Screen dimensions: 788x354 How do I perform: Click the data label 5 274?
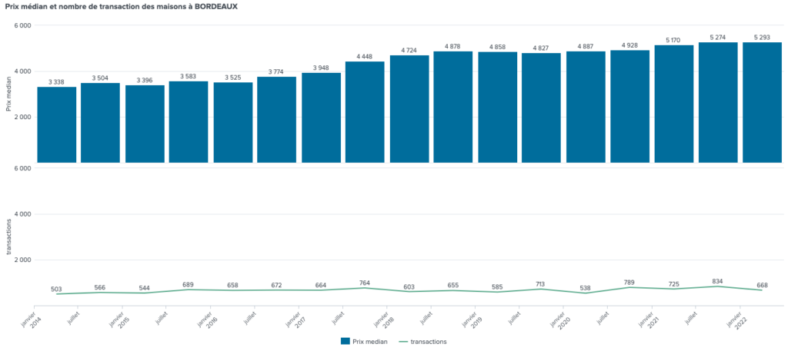718,37
